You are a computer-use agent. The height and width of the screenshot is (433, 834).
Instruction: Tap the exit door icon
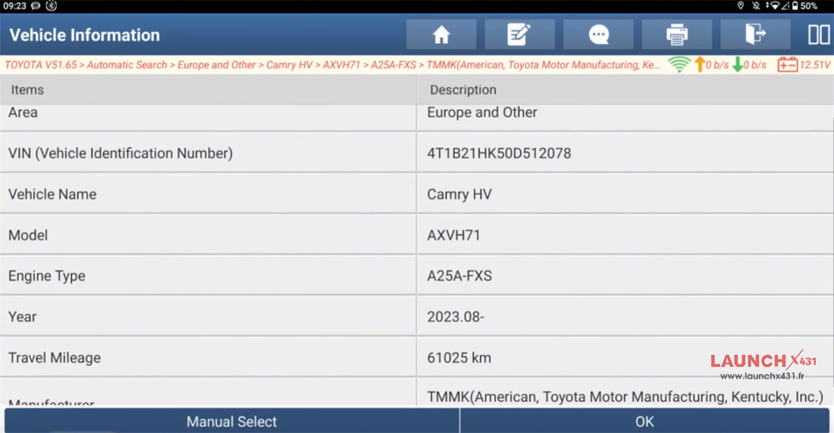coord(755,35)
